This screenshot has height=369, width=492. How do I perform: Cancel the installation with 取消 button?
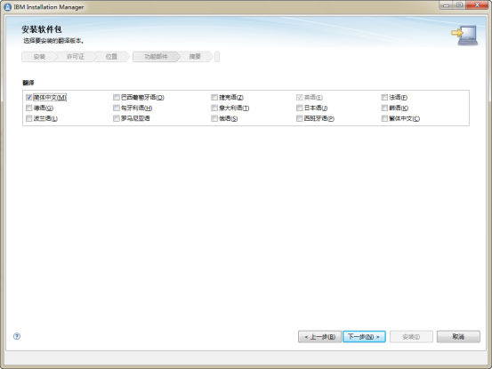pyautogui.click(x=458, y=337)
